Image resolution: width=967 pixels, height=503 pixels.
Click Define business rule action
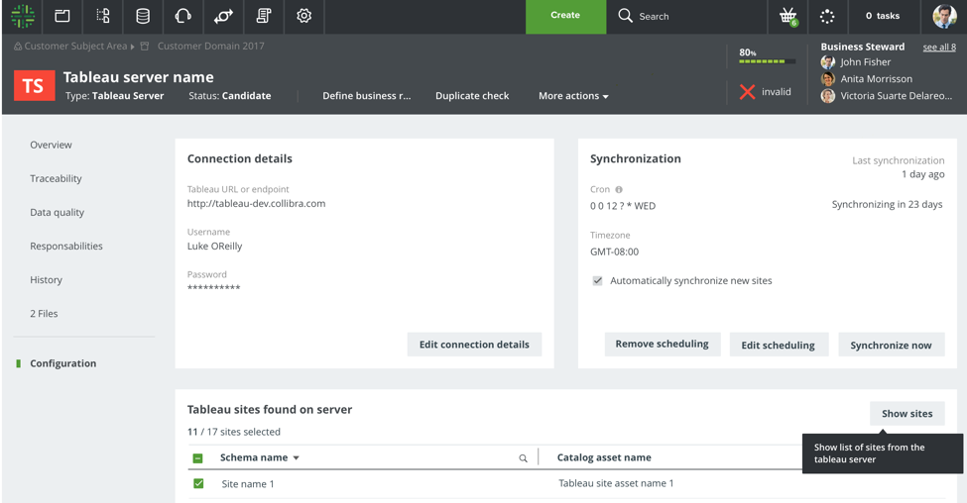pos(366,96)
